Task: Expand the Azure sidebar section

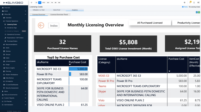Action: (x=14, y=11)
